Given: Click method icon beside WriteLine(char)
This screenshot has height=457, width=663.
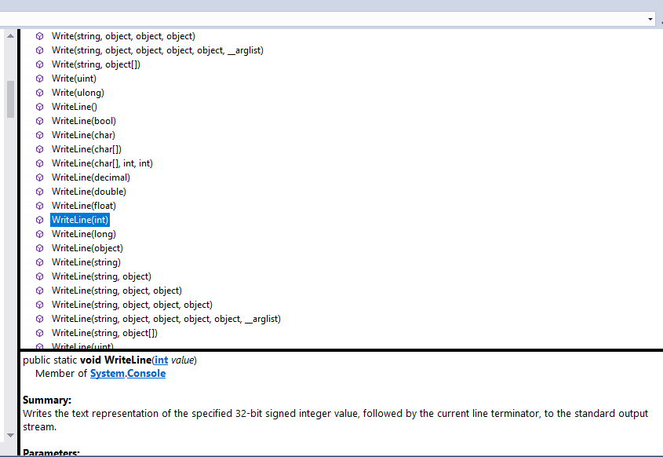Looking at the screenshot, I should (40, 135).
